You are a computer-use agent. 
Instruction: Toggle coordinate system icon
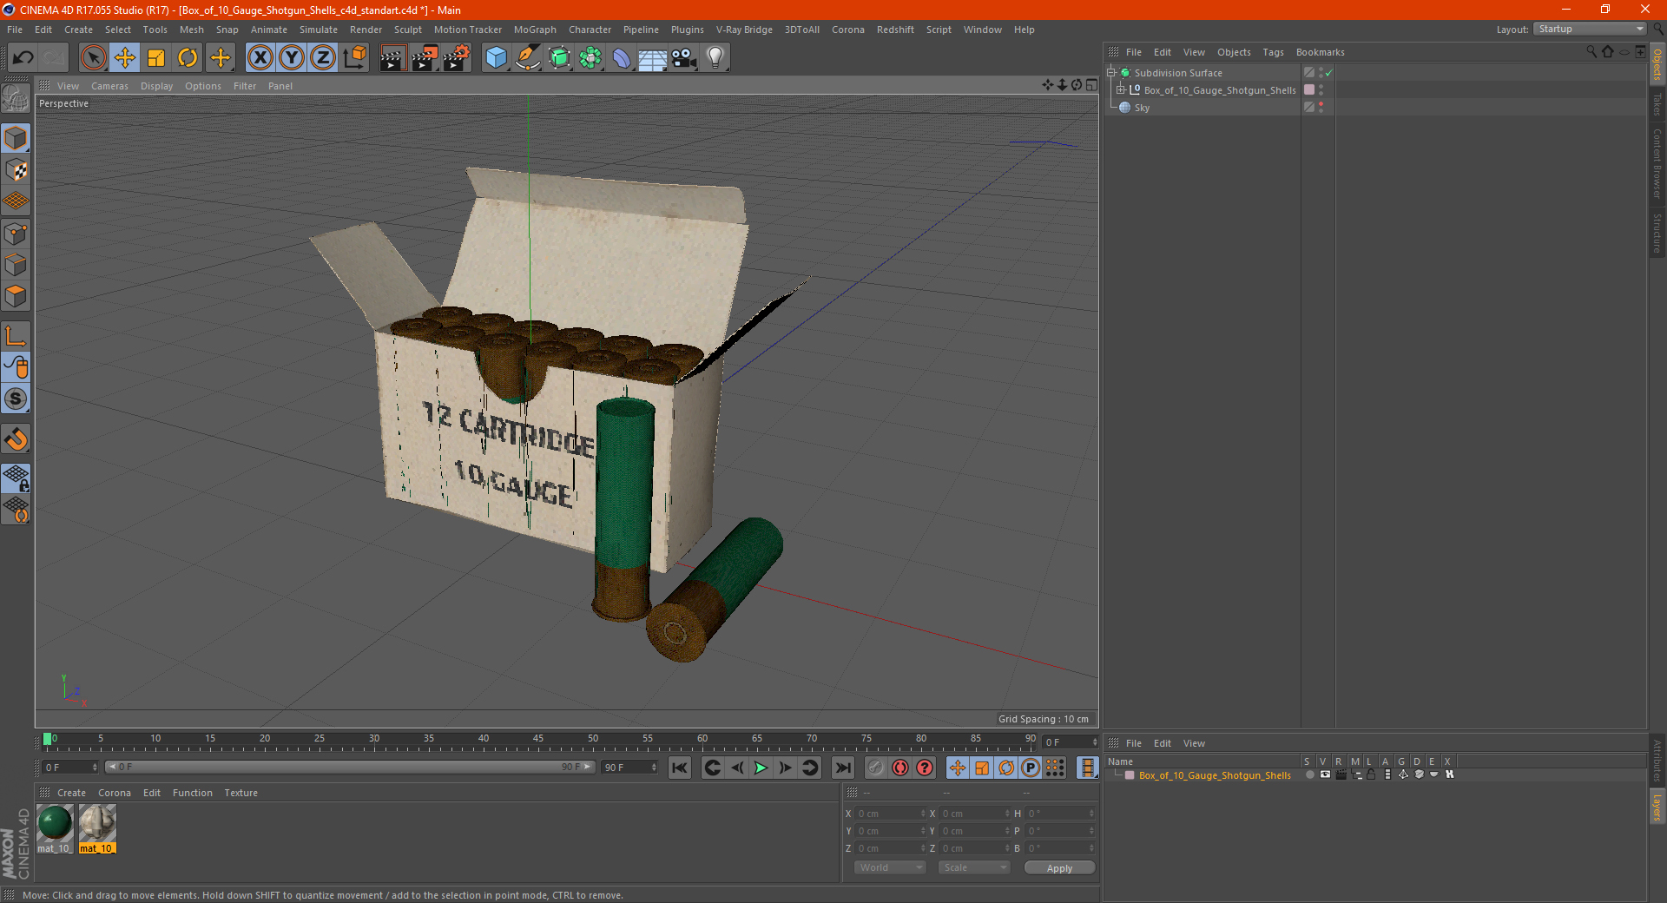[354, 58]
